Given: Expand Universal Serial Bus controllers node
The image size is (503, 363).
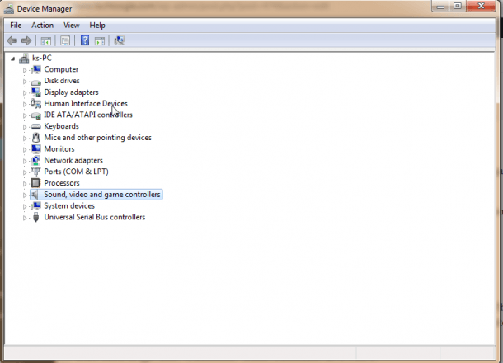Looking at the screenshot, I should (25, 218).
